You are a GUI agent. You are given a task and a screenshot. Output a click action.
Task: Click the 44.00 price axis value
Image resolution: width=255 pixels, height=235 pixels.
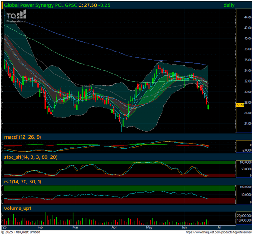point(248,17)
